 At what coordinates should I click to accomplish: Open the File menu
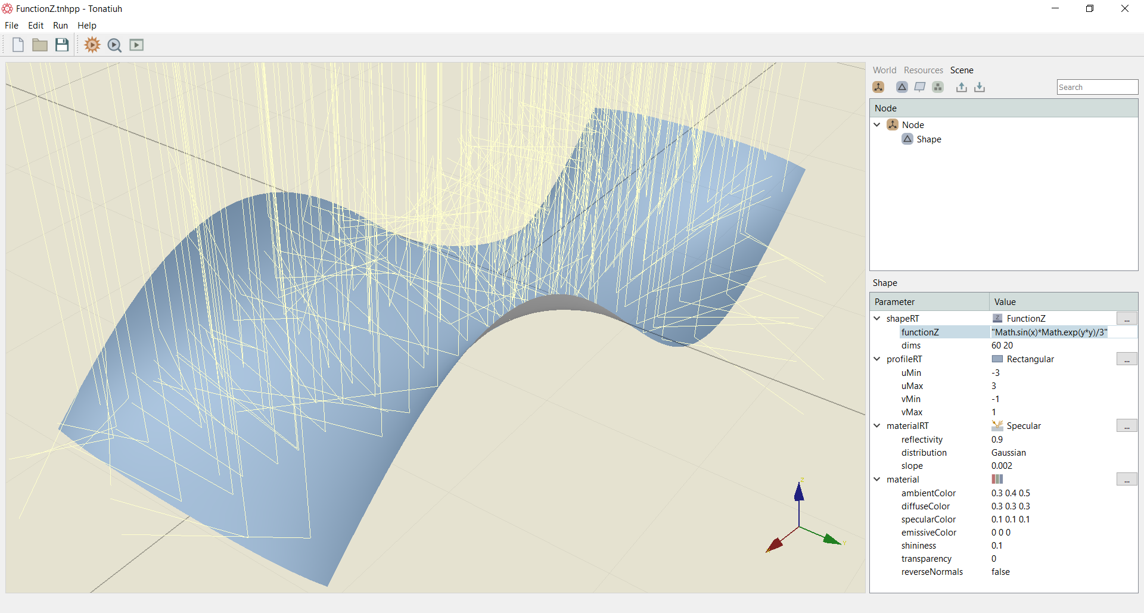click(11, 26)
